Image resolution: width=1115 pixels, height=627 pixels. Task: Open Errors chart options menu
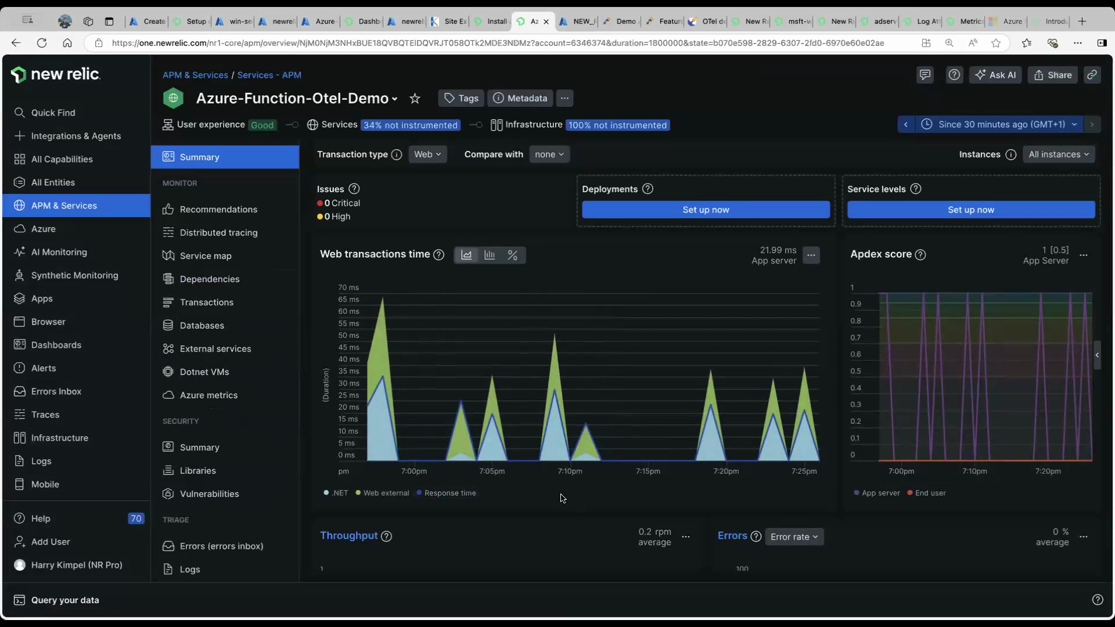point(1084,536)
